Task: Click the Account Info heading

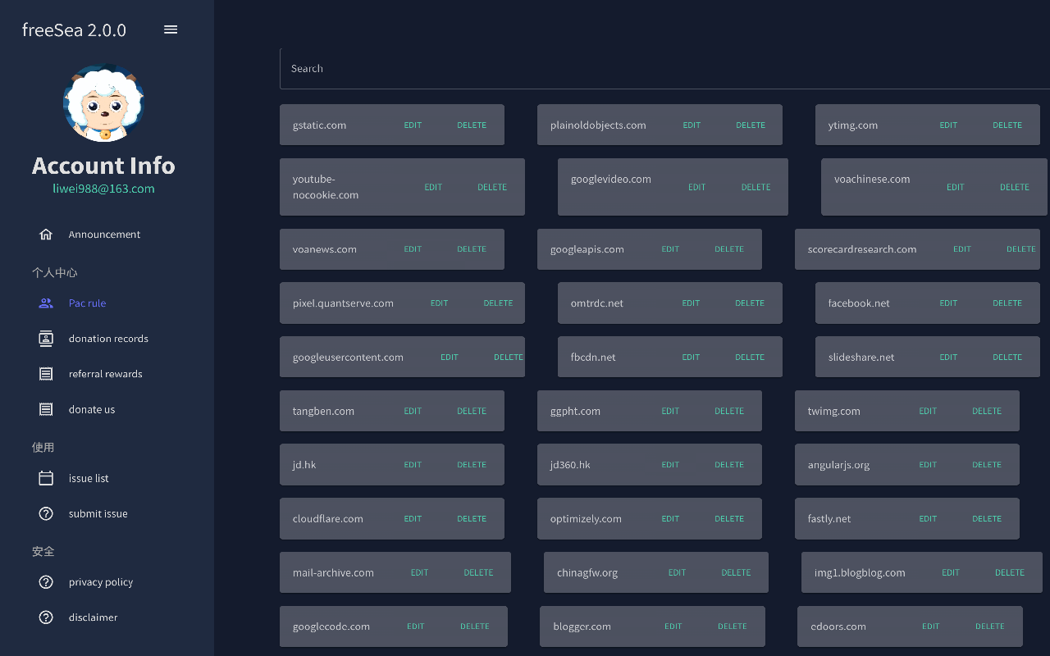Action: click(103, 166)
